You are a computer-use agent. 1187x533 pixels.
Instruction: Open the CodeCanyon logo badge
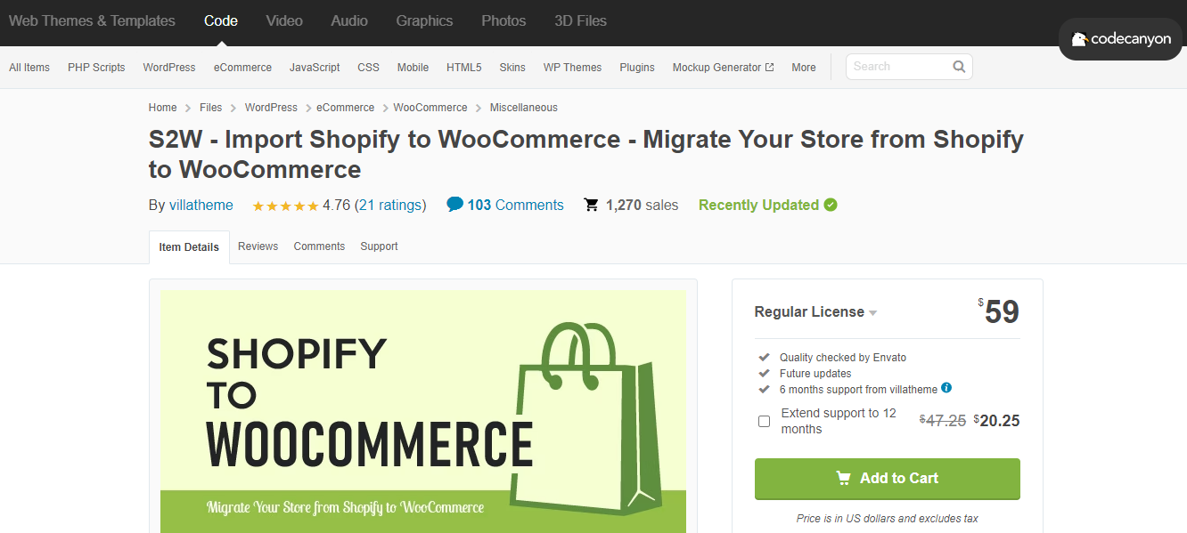(1121, 39)
